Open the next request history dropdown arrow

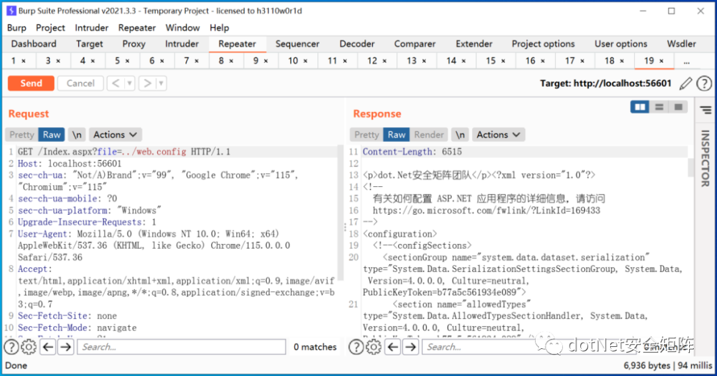point(161,83)
